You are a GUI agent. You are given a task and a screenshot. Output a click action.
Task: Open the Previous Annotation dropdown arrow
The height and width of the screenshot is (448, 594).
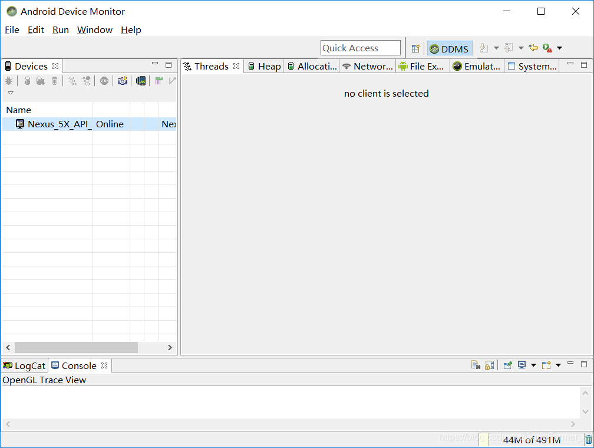click(x=521, y=48)
